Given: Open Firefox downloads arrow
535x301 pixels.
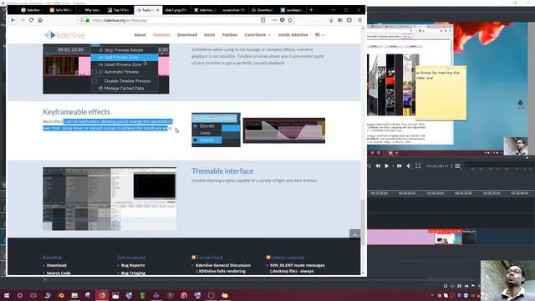Looking at the screenshot, I should [331, 20].
